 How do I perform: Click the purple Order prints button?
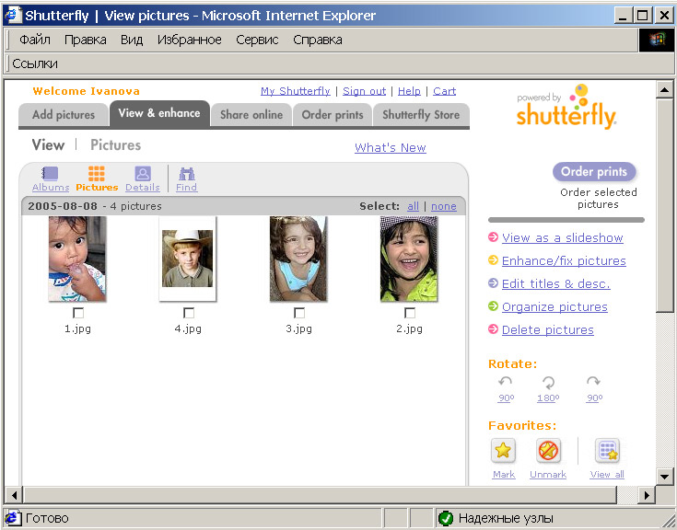(x=594, y=172)
